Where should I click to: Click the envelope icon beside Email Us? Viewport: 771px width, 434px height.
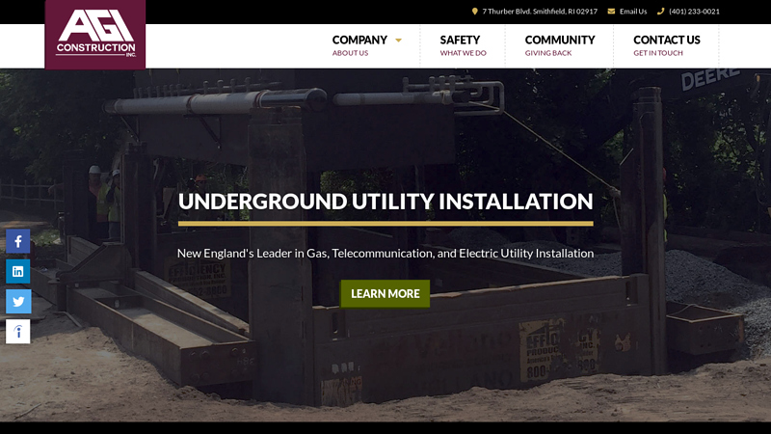(611, 12)
